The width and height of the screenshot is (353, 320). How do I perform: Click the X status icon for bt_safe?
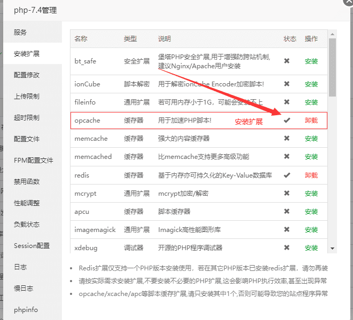point(287,61)
